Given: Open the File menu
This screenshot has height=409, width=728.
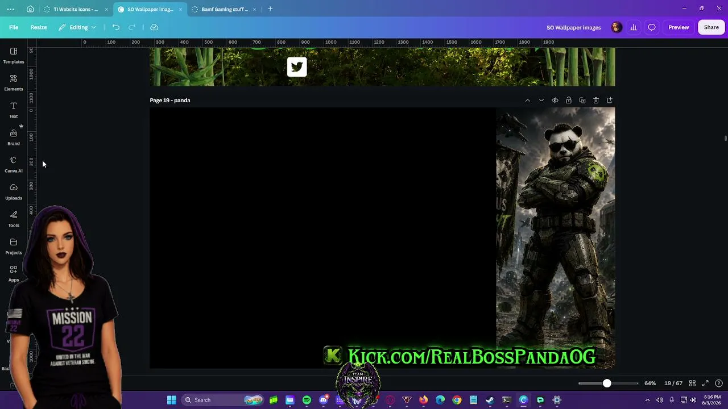Looking at the screenshot, I should coord(14,27).
